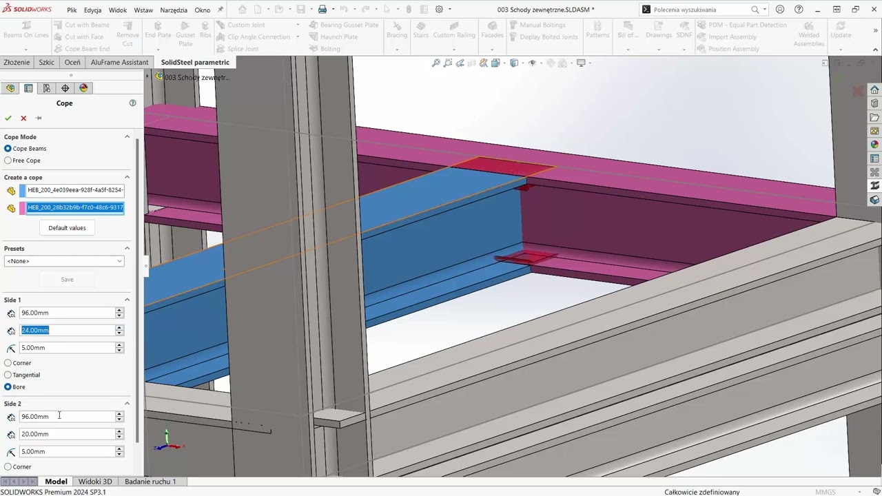Image resolution: width=882 pixels, height=496 pixels.
Task: Collapse the Create a cope section
Action: tap(127, 177)
